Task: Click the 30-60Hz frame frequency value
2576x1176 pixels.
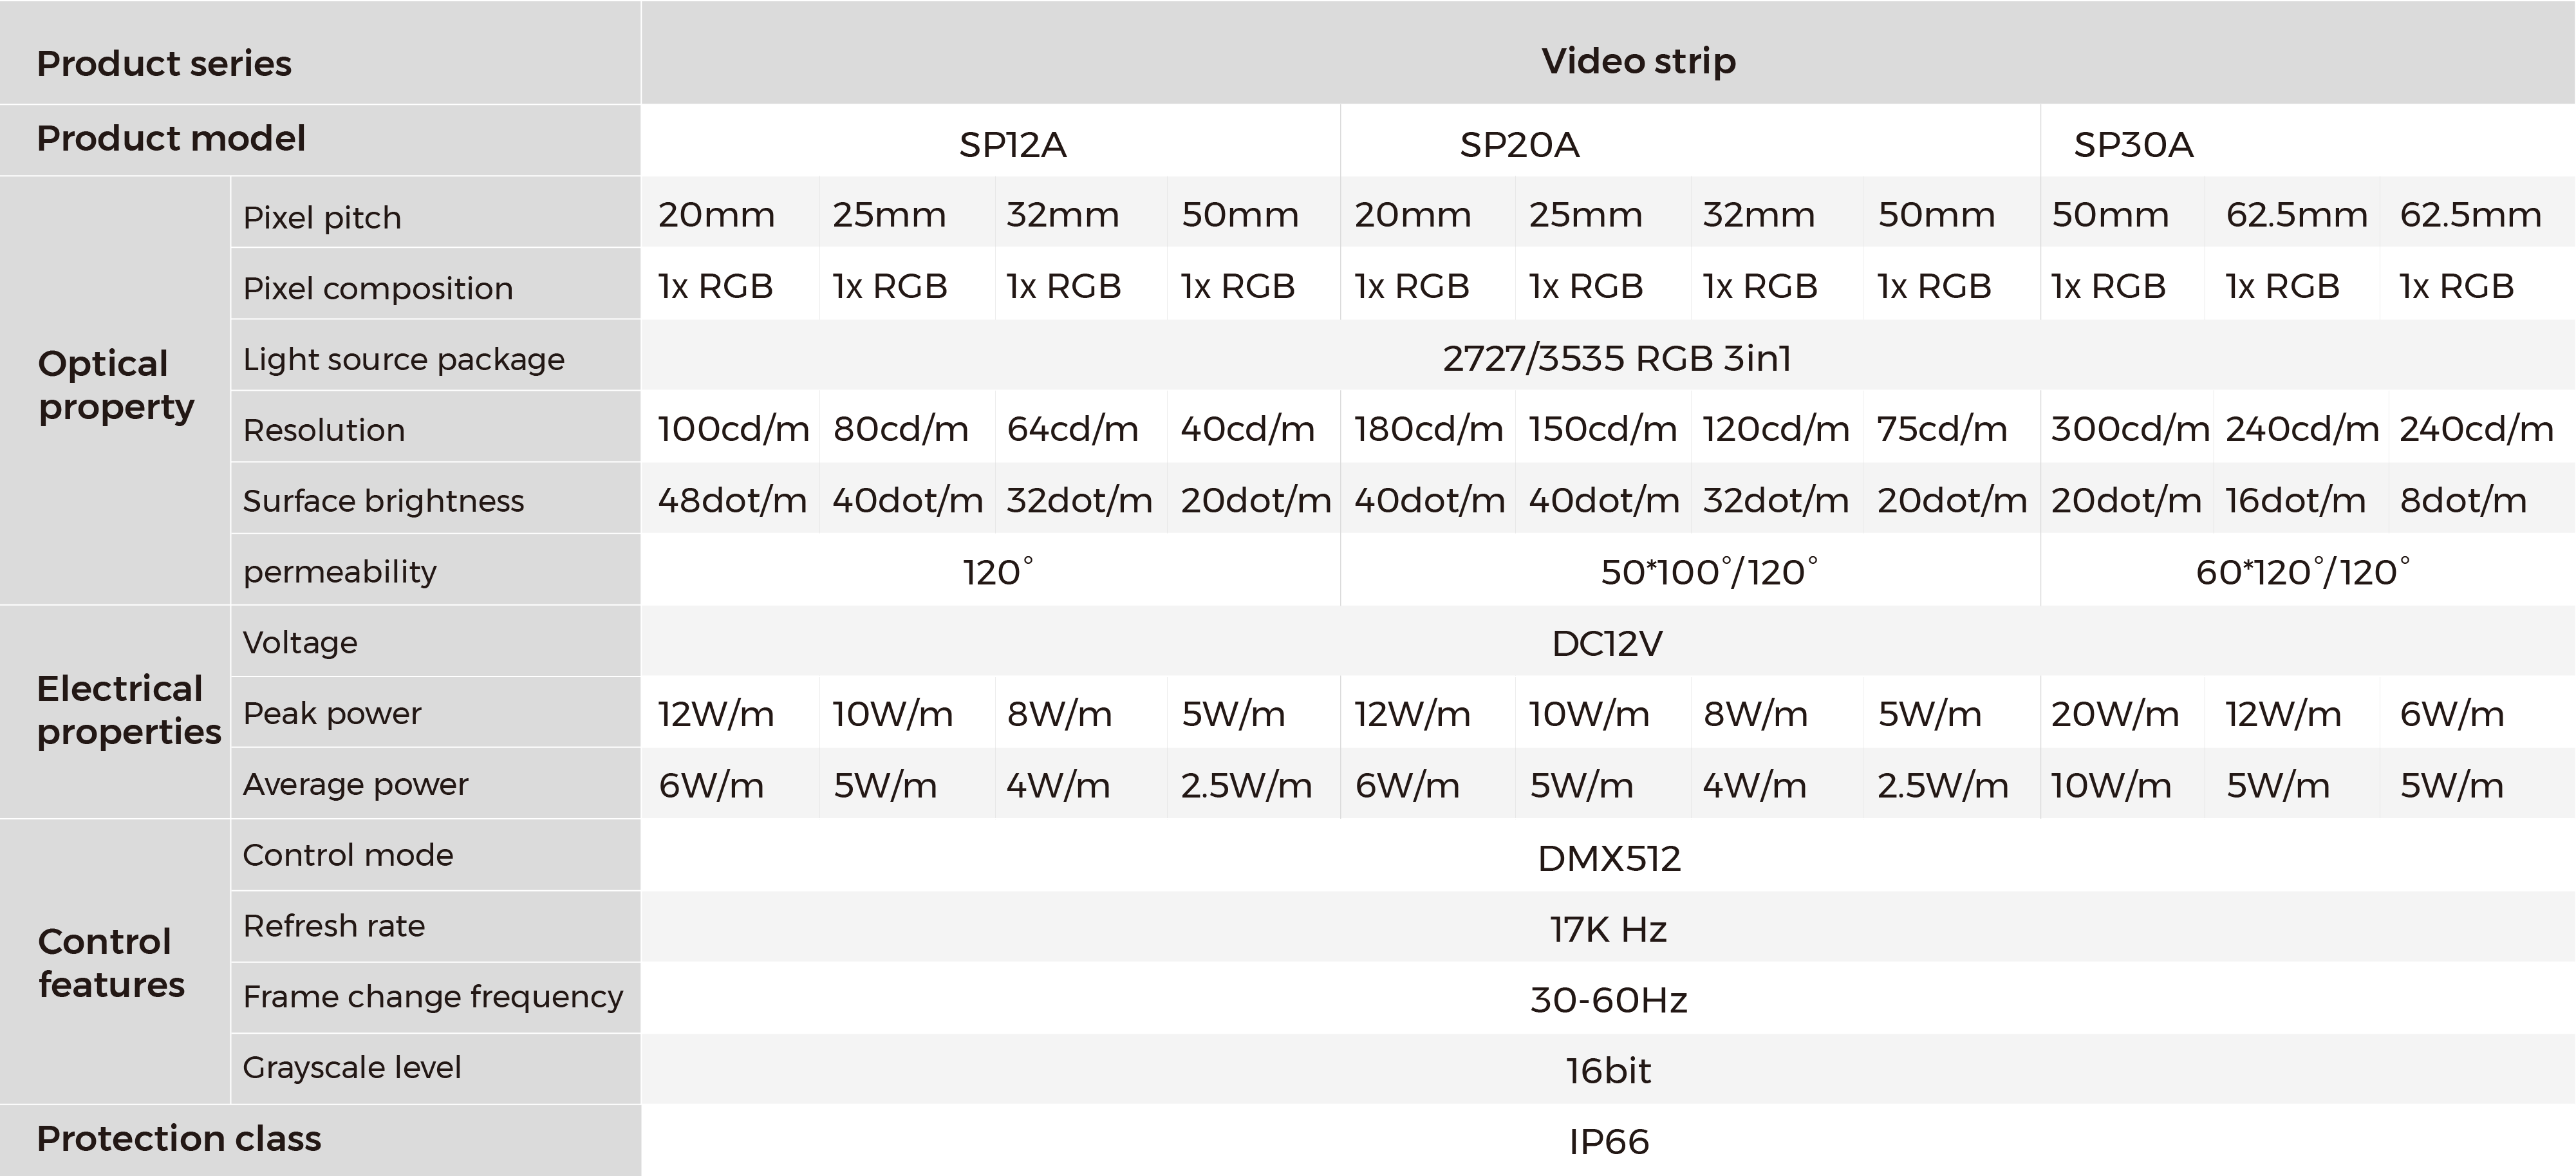Action: (x=1609, y=1000)
